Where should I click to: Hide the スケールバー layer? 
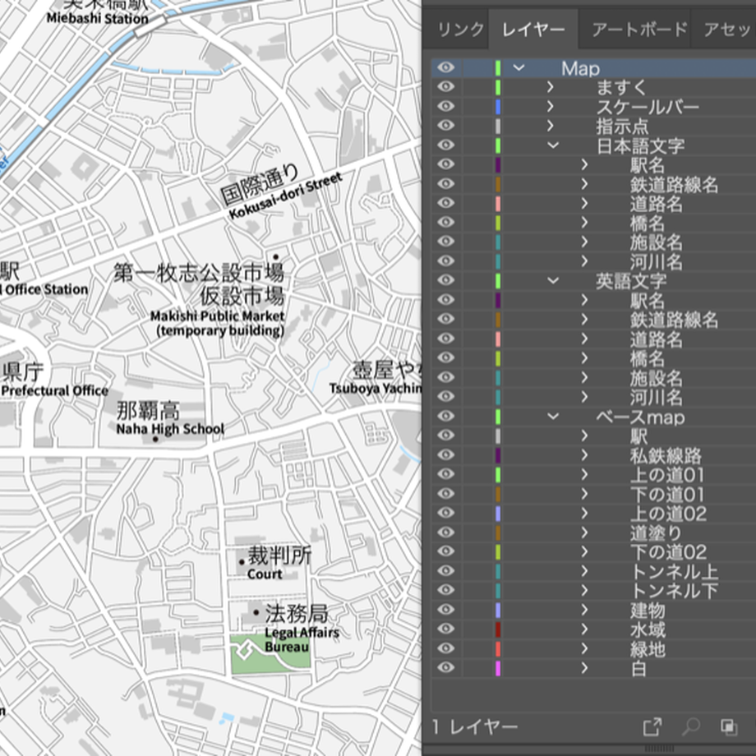coord(446,106)
